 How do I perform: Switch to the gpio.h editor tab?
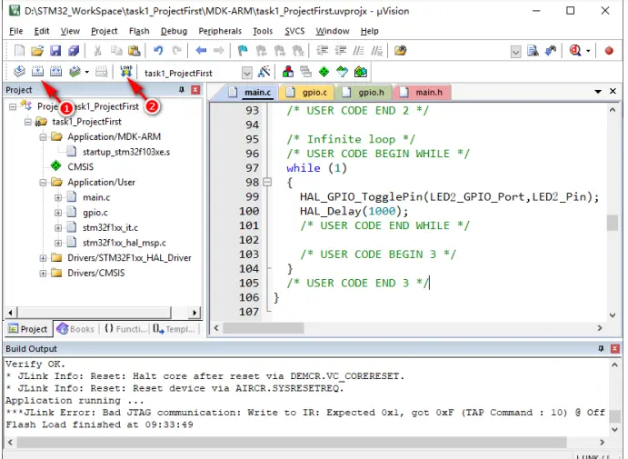pos(371,93)
